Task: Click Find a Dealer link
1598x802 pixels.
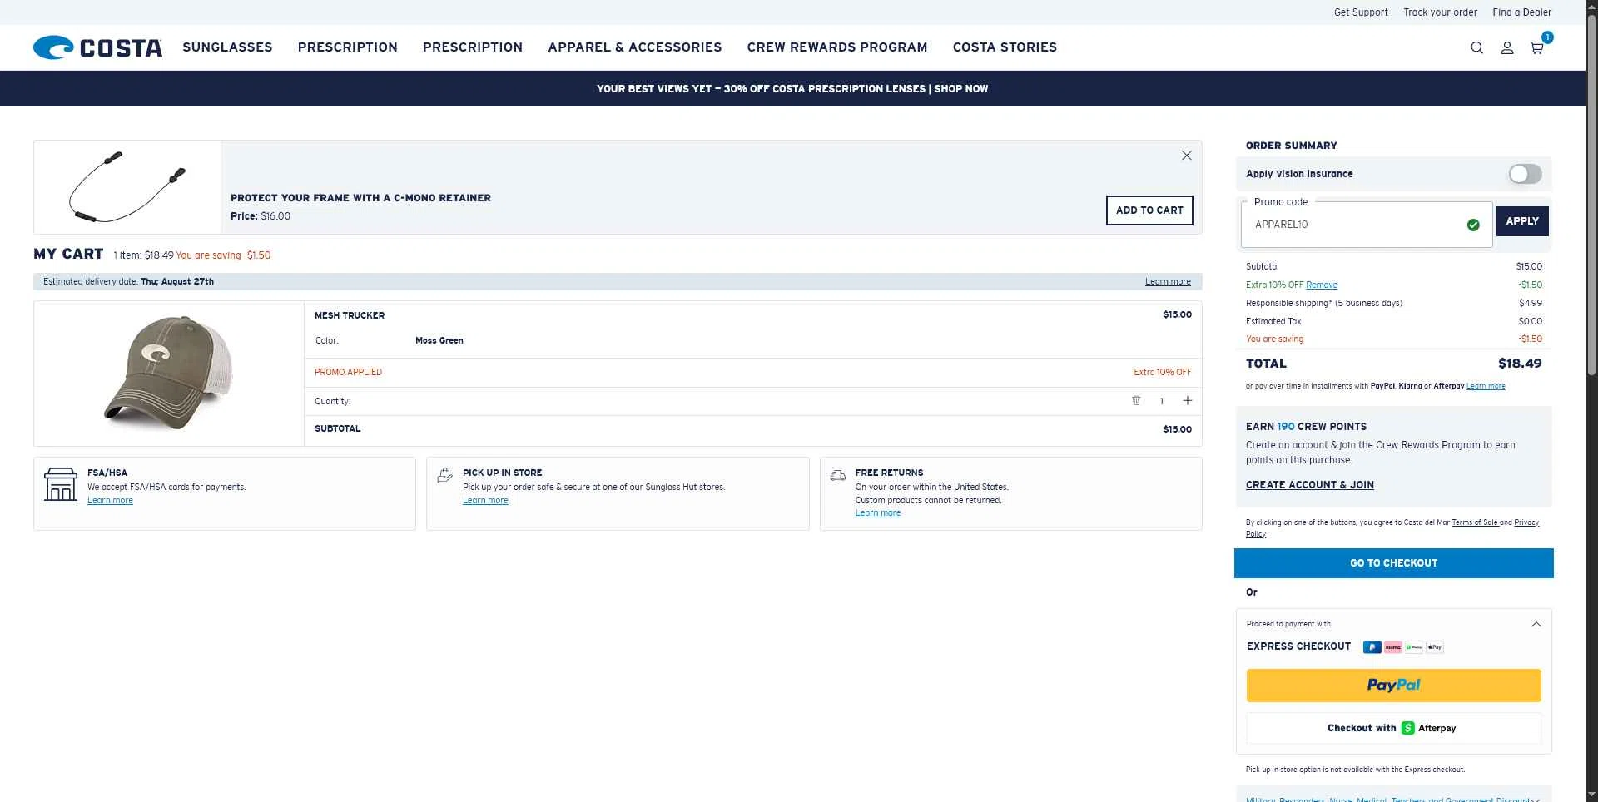Action: coord(1522,12)
